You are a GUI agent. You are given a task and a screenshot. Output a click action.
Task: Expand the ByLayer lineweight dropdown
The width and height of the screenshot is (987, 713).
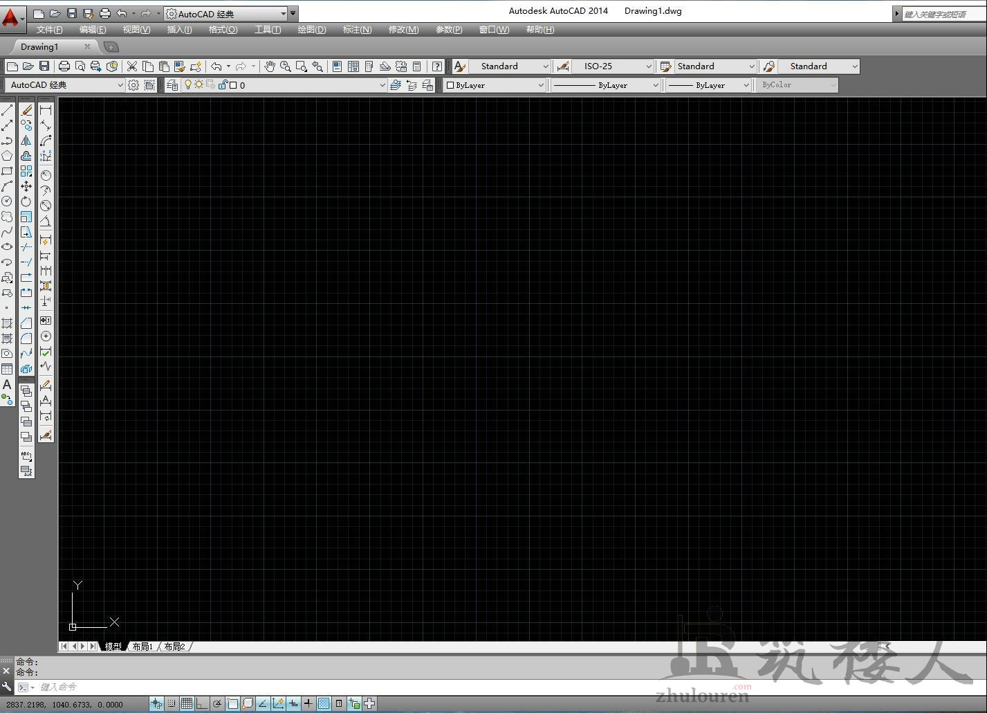[x=708, y=85]
